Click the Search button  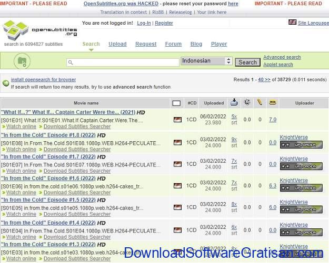247,62
